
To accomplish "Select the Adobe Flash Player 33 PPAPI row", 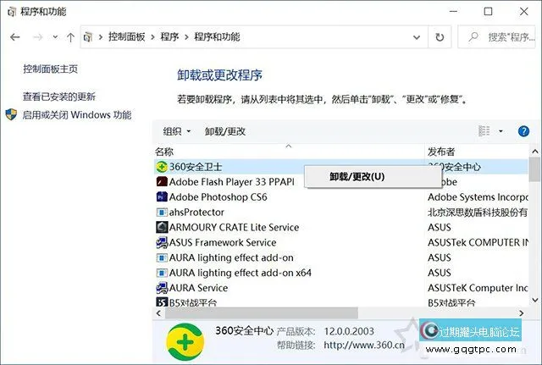I will coord(340,182).
